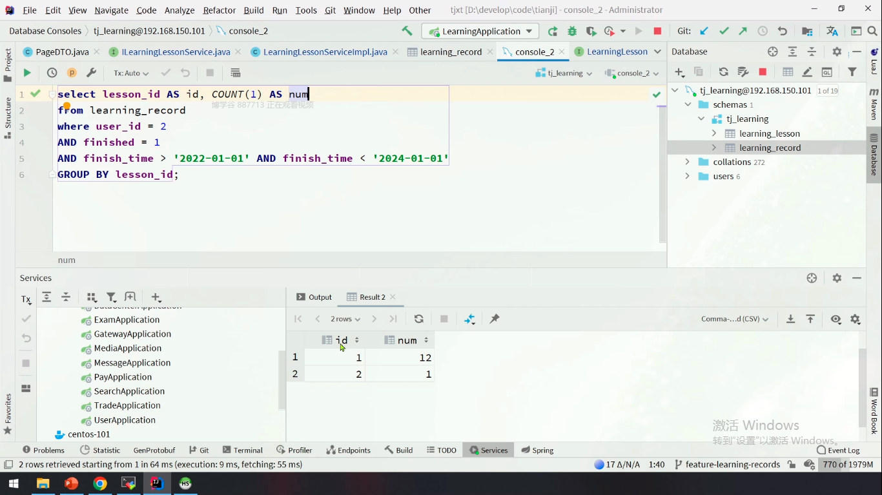Image resolution: width=882 pixels, height=495 pixels.
Task: Open console settings wrench icon
Action: click(x=91, y=73)
